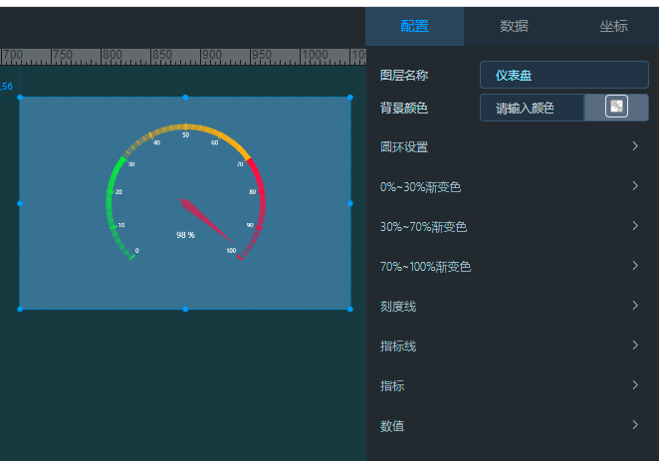Click the bottom-center resize handle of the gauge

click(185, 309)
